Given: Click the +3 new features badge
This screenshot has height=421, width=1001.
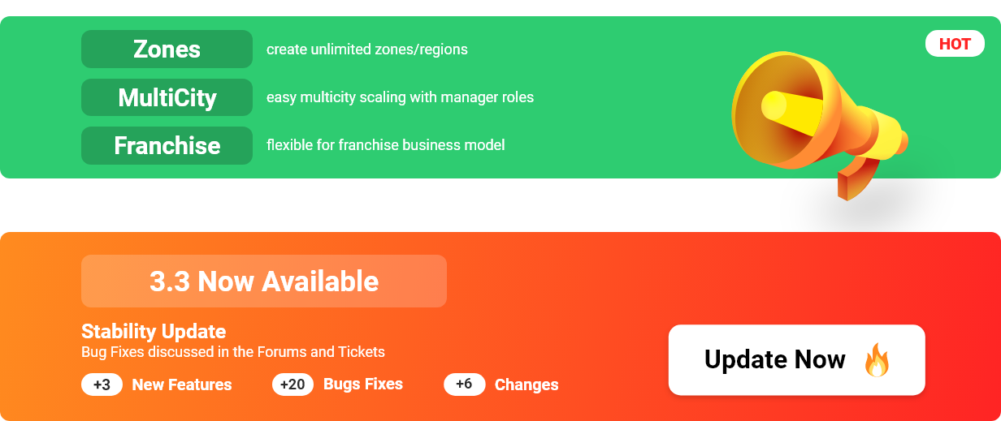Looking at the screenshot, I should [102, 384].
